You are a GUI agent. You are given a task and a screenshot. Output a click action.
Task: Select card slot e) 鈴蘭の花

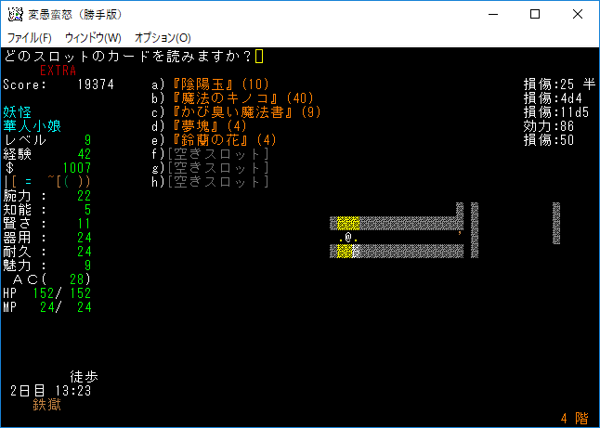coord(218,140)
